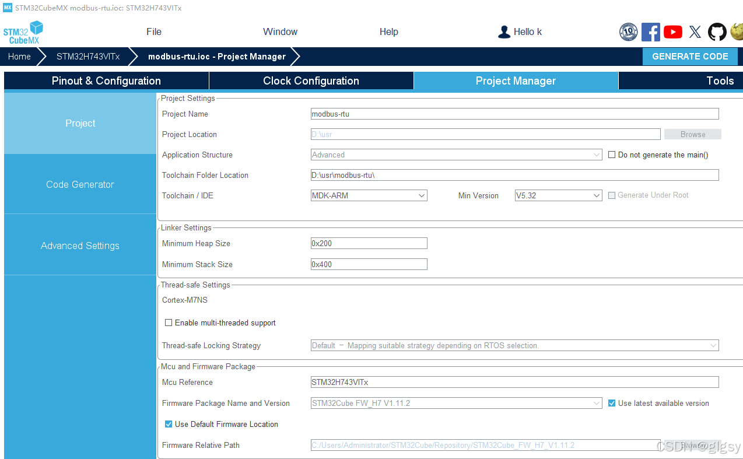The height and width of the screenshot is (459, 743).
Task: Open Thread-safe Locking Strategy dropdown
Action: pos(514,345)
